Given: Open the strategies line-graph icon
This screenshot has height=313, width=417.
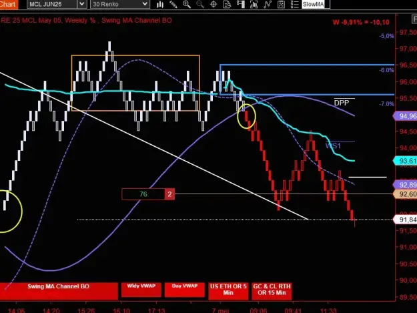Looking at the screenshot, I should coord(268,4).
